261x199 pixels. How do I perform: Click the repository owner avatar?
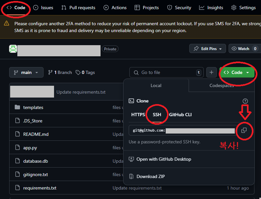(x=13, y=49)
